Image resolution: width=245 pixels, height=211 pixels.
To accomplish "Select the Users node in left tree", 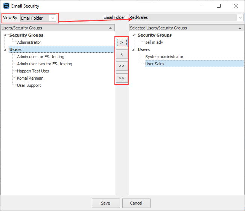I will [x=61, y=49].
